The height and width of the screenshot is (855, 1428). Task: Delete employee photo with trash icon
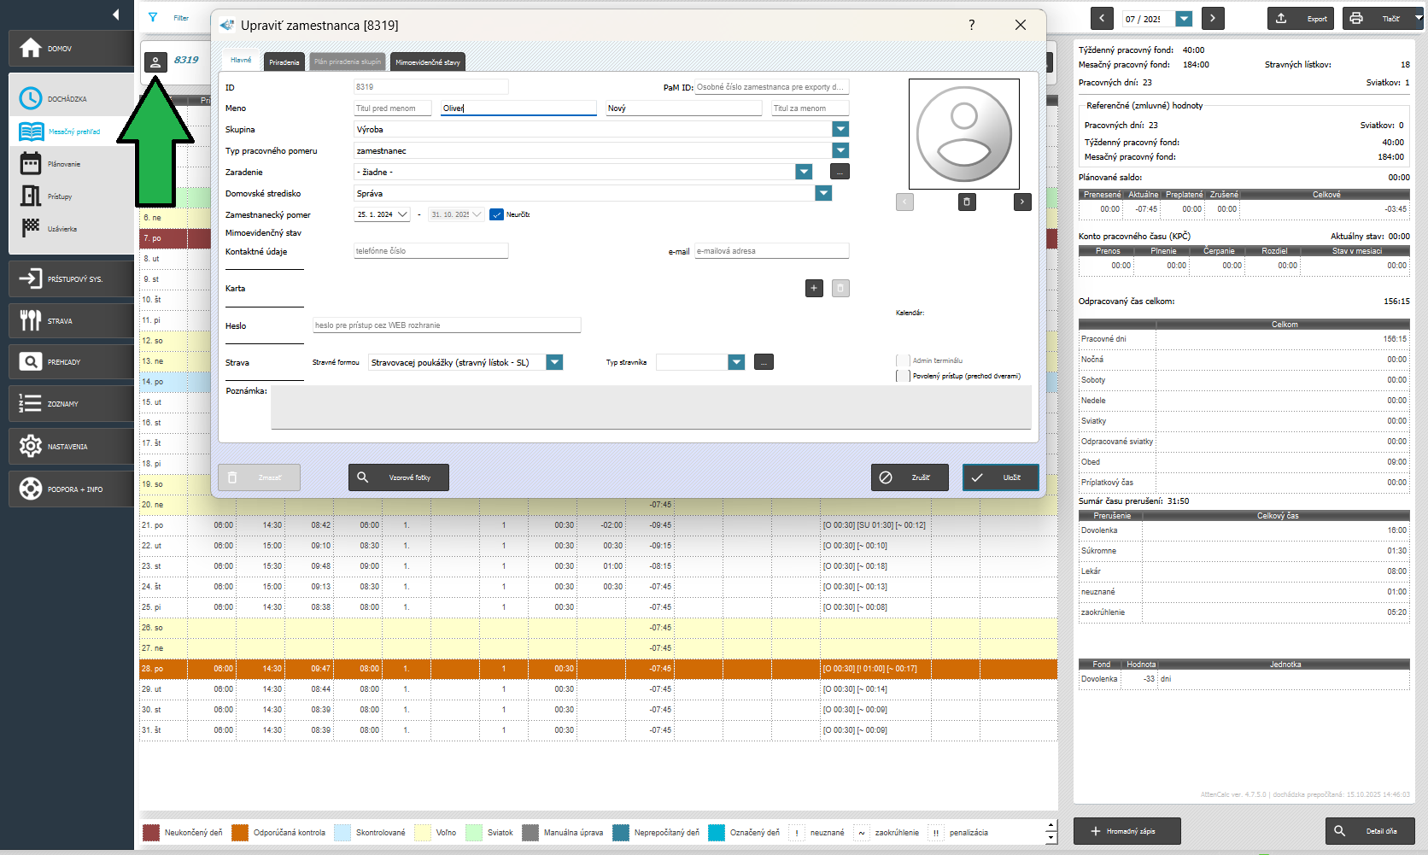967,202
